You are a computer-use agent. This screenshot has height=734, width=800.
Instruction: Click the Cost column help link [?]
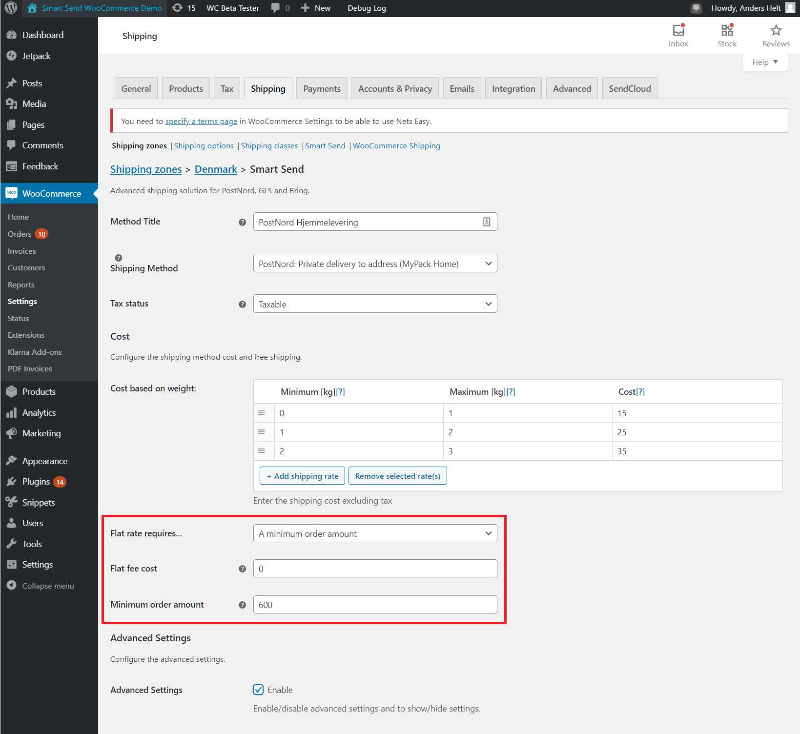[x=640, y=392]
